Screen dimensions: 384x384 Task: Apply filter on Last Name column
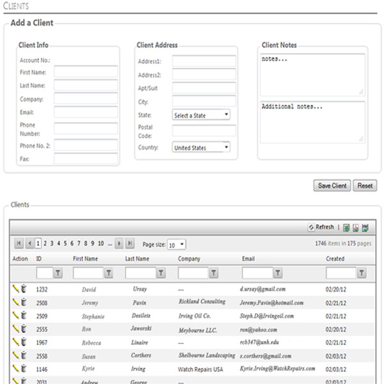pyautogui.click(x=161, y=273)
